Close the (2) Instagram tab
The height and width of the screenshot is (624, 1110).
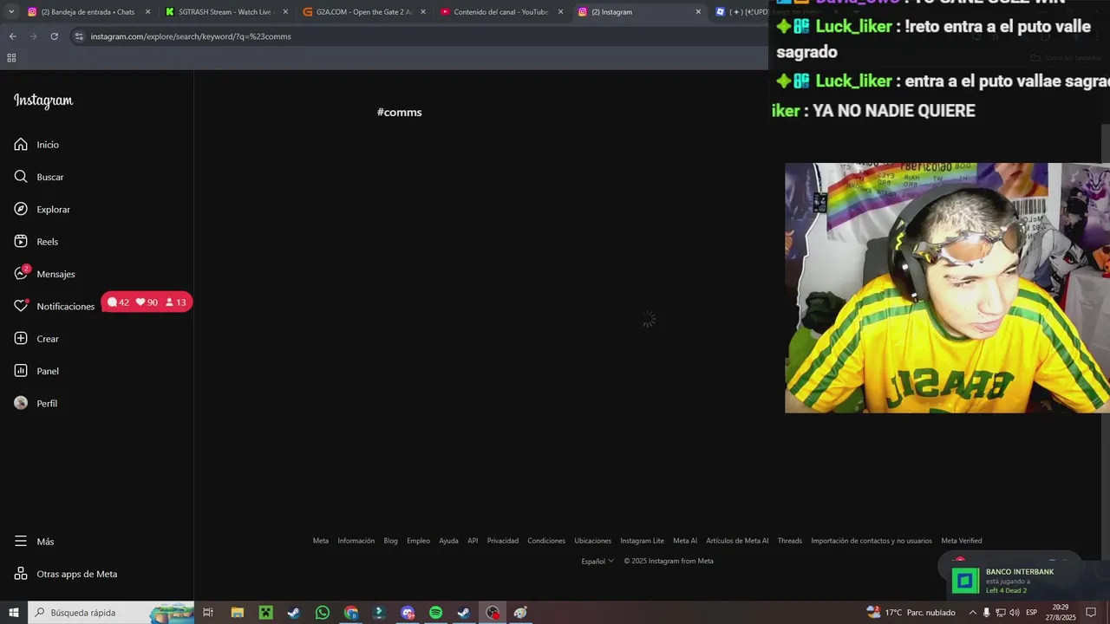coord(698,12)
